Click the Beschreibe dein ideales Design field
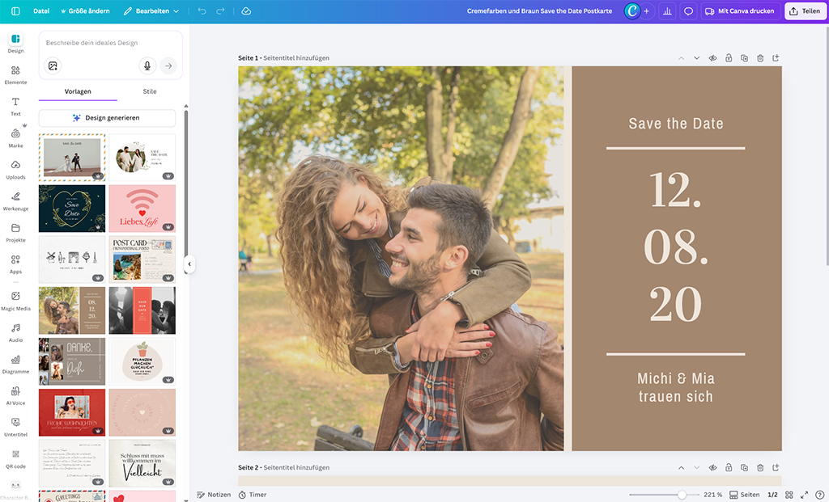Image resolution: width=829 pixels, height=502 pixels. (110, 43)
